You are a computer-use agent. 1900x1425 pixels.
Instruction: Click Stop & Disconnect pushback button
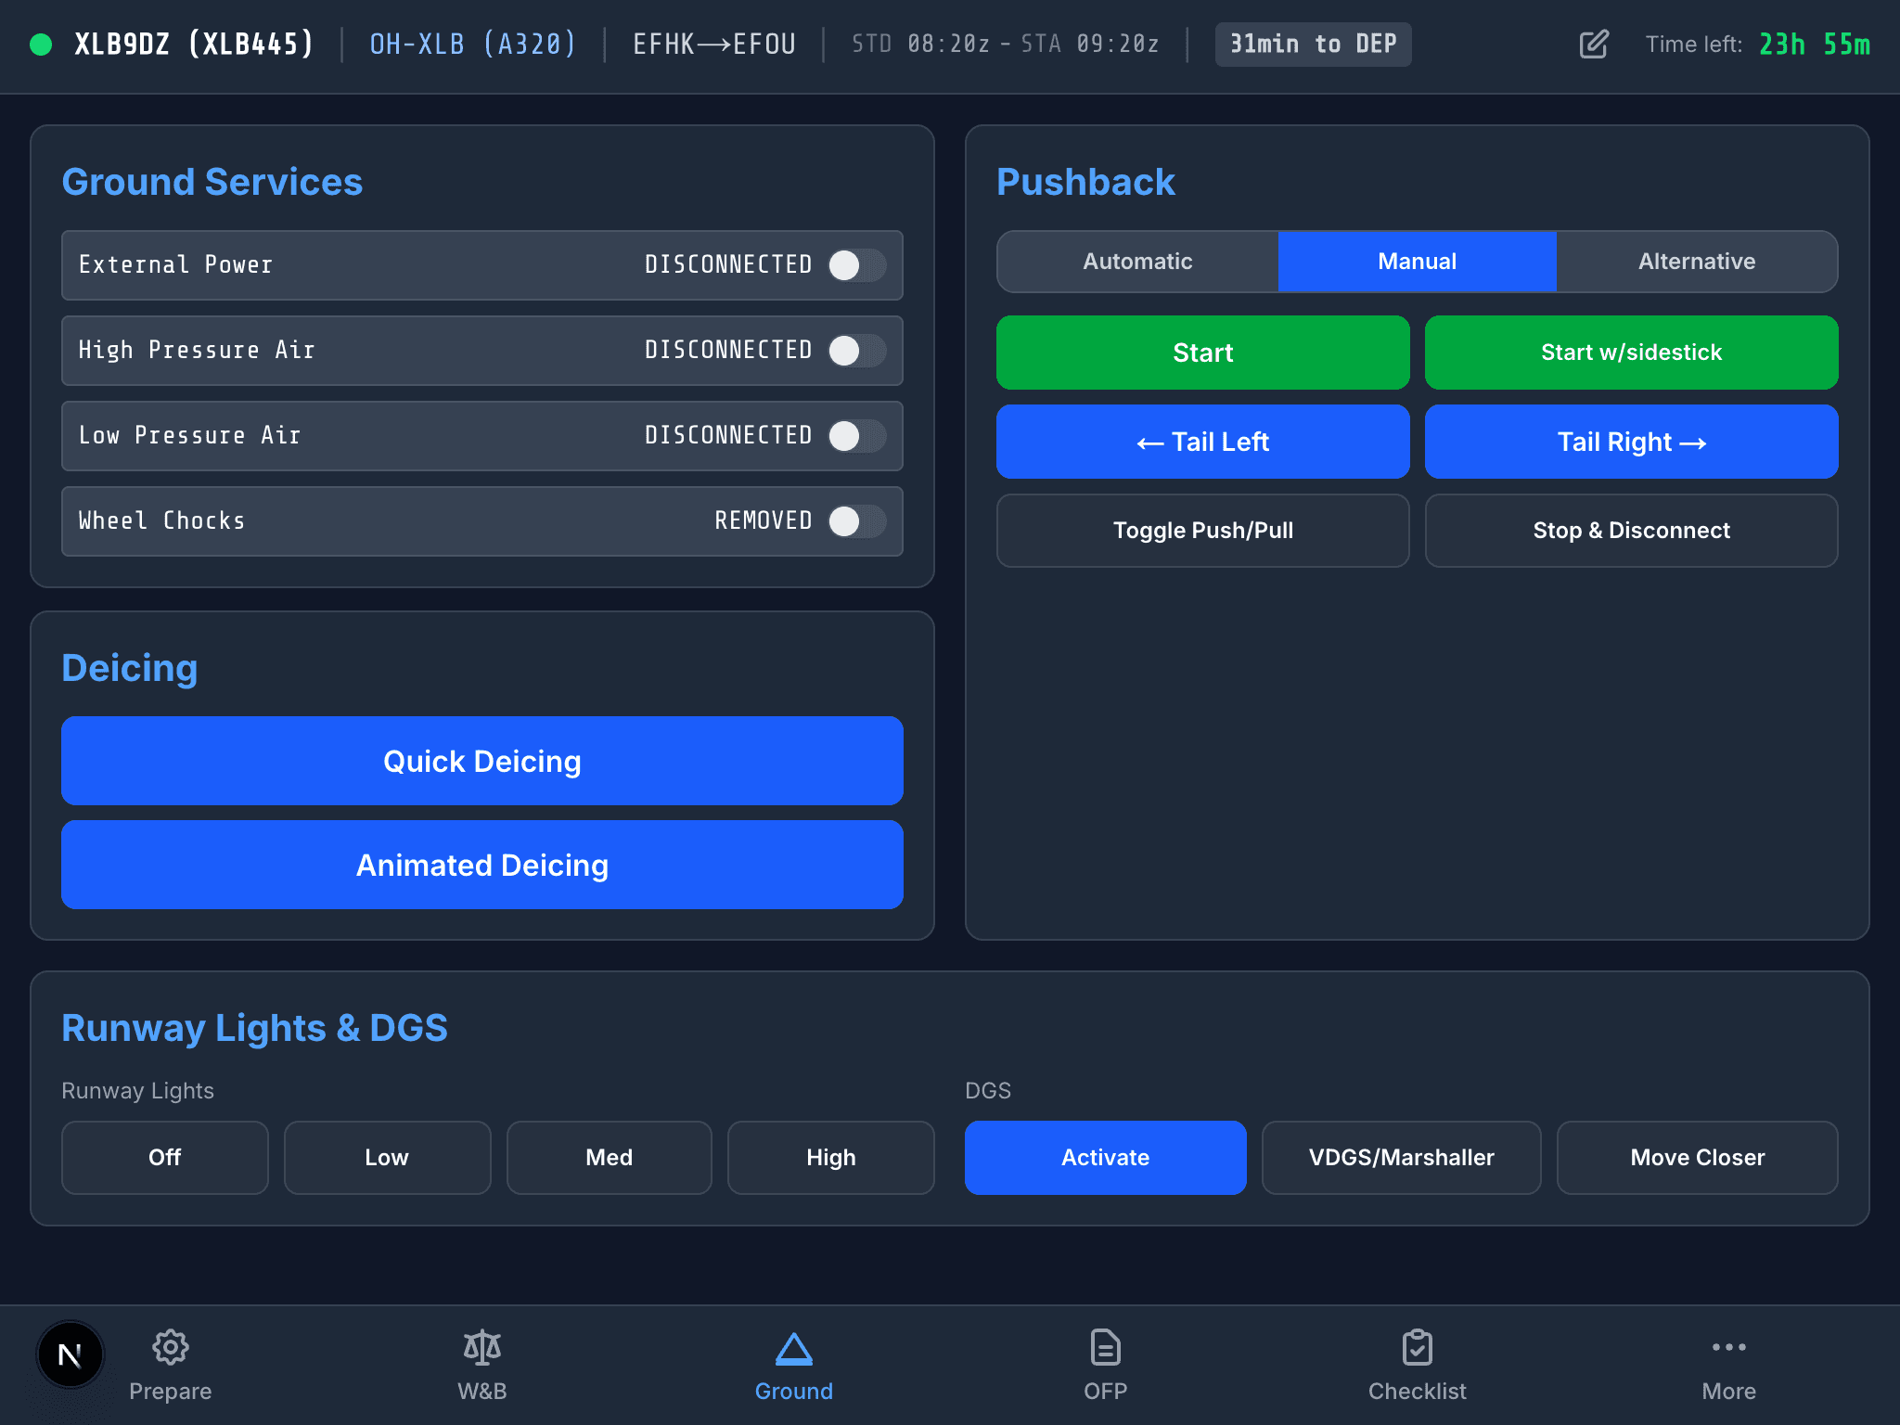(x=1631, y=531)
